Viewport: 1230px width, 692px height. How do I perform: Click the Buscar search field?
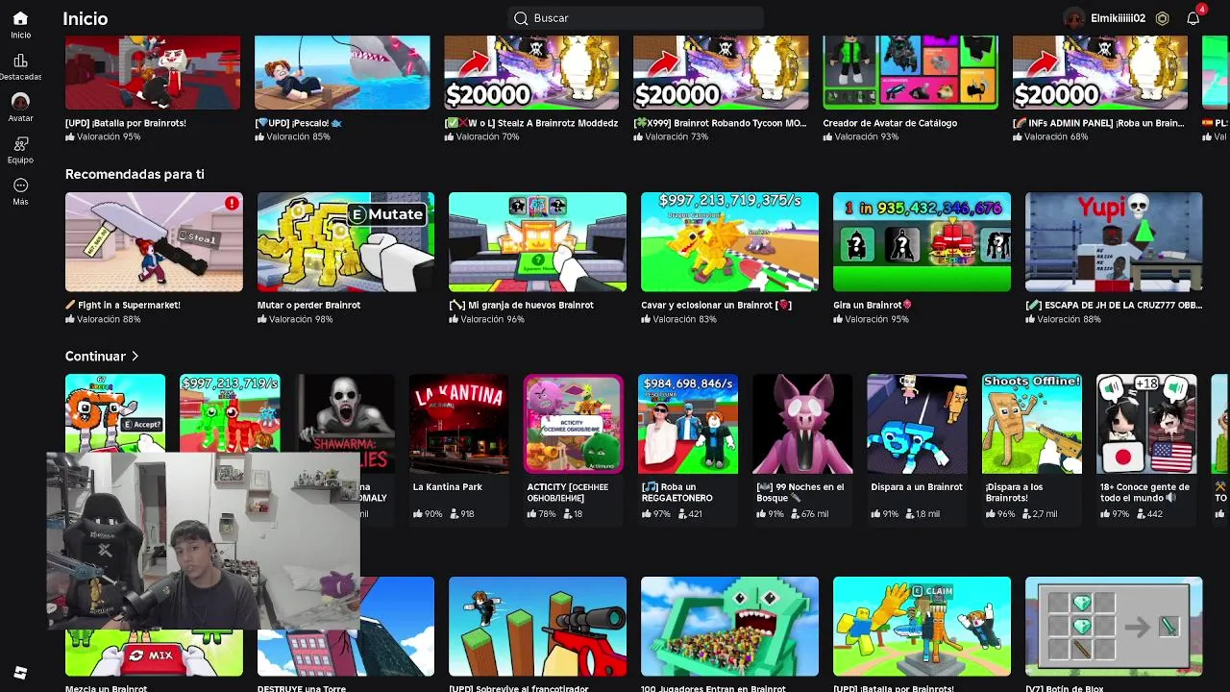(635, 18)
